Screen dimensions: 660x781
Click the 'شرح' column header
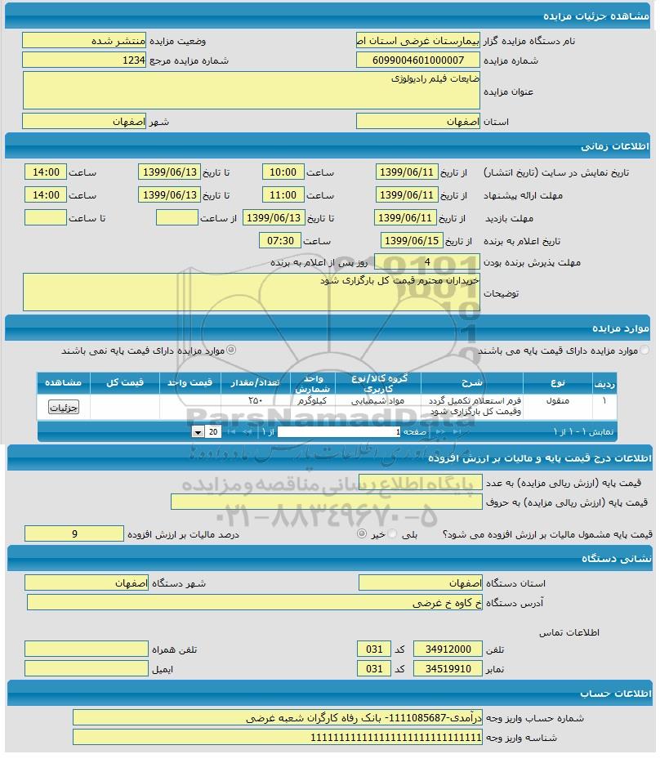coord(471,383)
